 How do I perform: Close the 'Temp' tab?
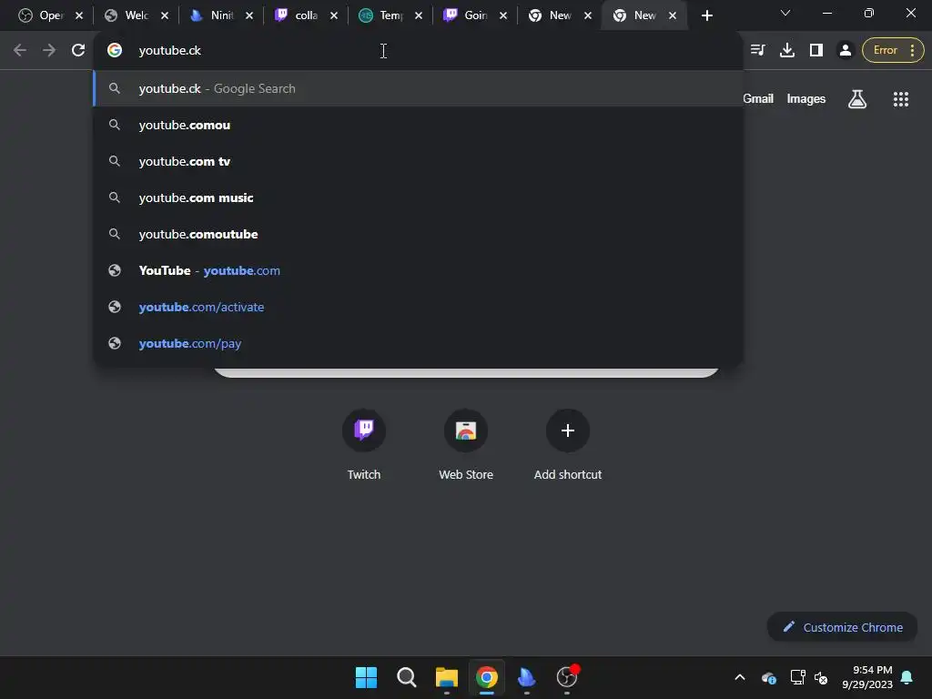point(419,15)
